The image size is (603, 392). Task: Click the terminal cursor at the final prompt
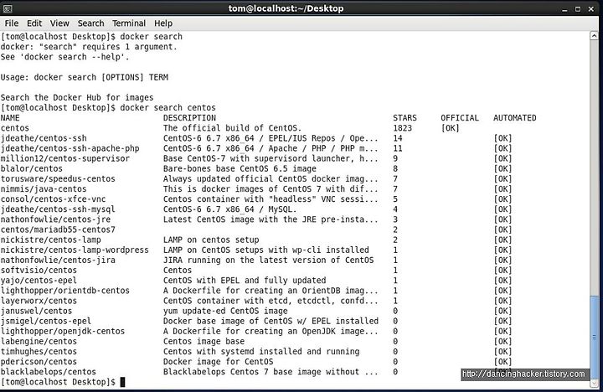click(122, 382)
